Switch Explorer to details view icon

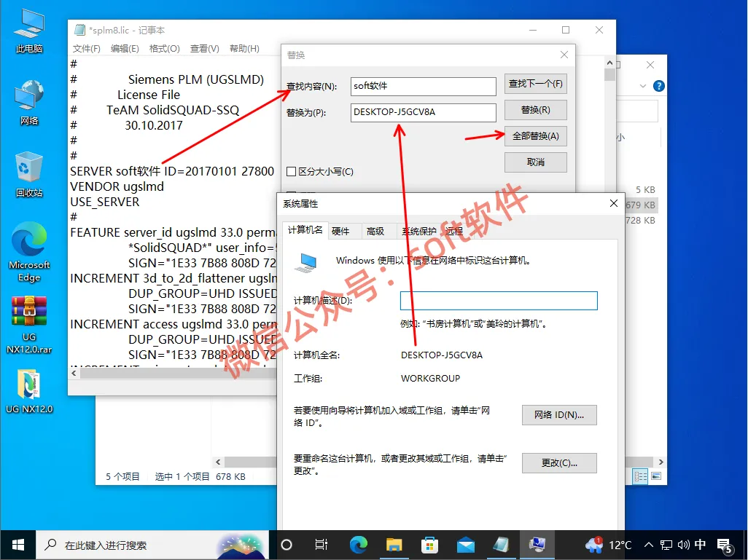(x=640, y=476)
